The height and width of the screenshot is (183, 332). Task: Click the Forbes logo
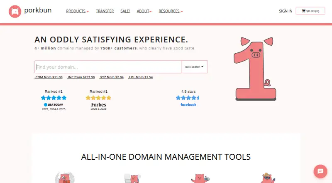(98, 105)
